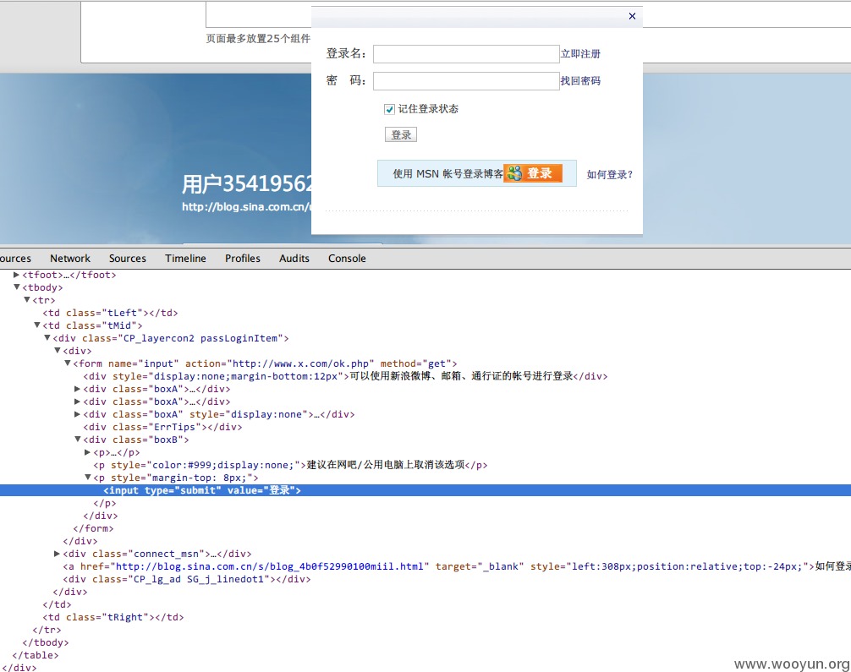Expand the first boxA div
The image size is (851, 672).
pos(77,389)
